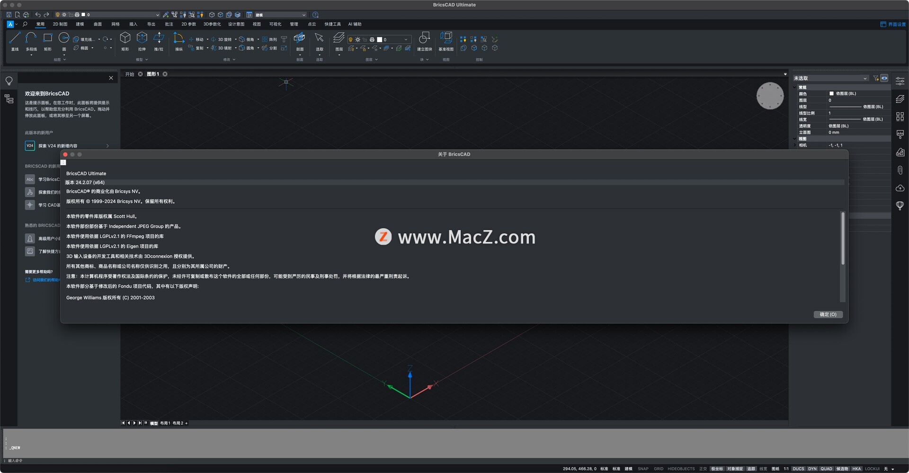The image size is (909, 473).
Task: Click the 建立图块 (Create Block) tool
Action: pos(424,41)
